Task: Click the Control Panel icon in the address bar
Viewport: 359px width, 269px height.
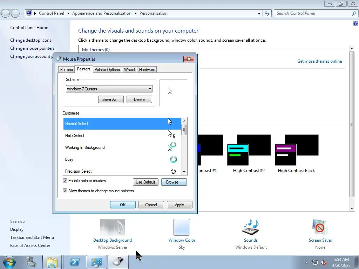Action: [29, 13]
